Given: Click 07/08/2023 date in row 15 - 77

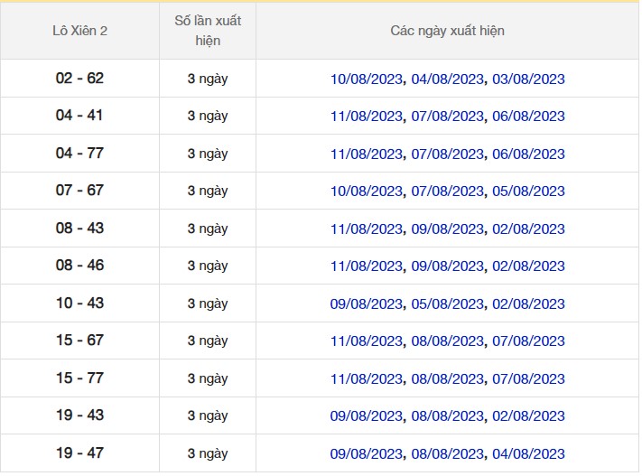Looking at the screenshot, I should (528, 378).
